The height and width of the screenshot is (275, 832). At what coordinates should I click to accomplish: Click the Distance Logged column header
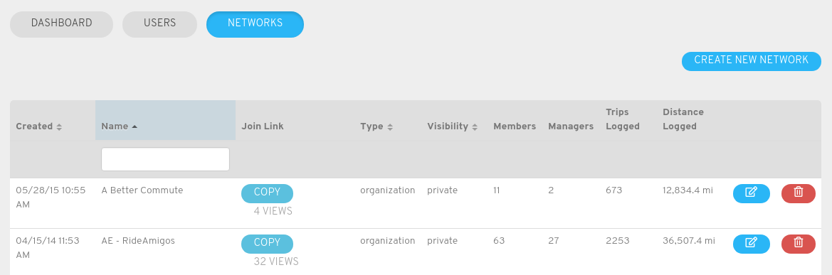683,119
